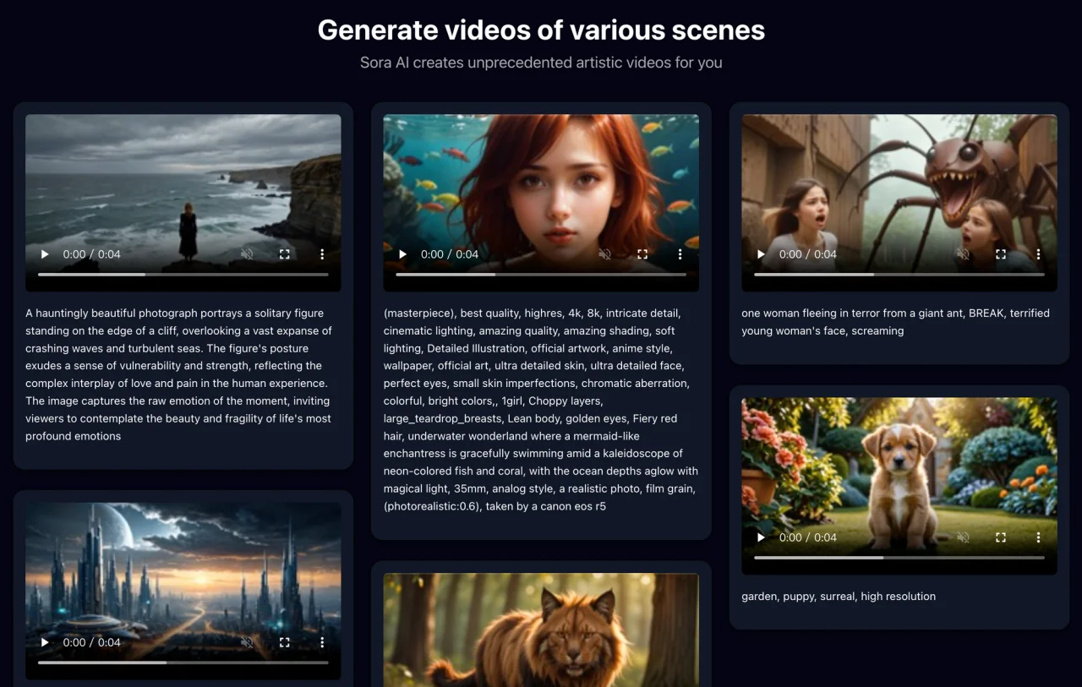
Task: Seek in the cliff ocean video progress bar
Action: point(183,275)
